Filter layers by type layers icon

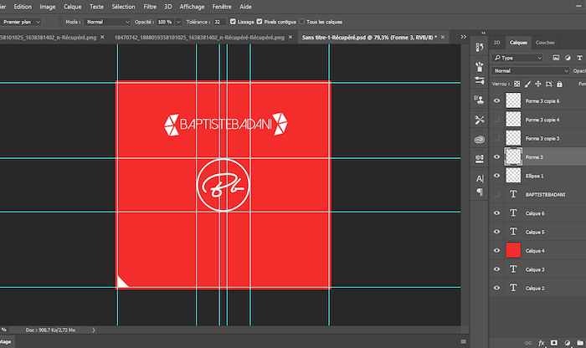579,58
